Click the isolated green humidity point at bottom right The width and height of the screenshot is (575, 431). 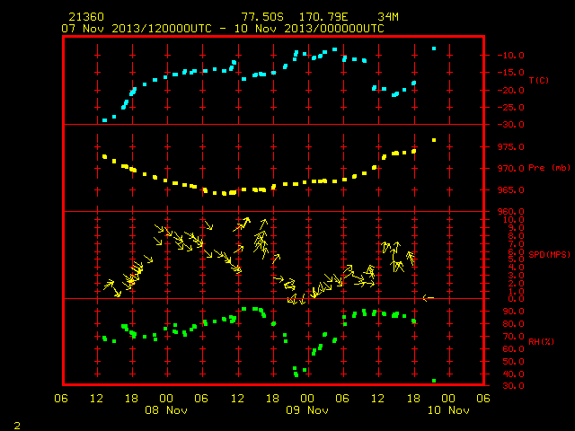click(x=434, y=381)
